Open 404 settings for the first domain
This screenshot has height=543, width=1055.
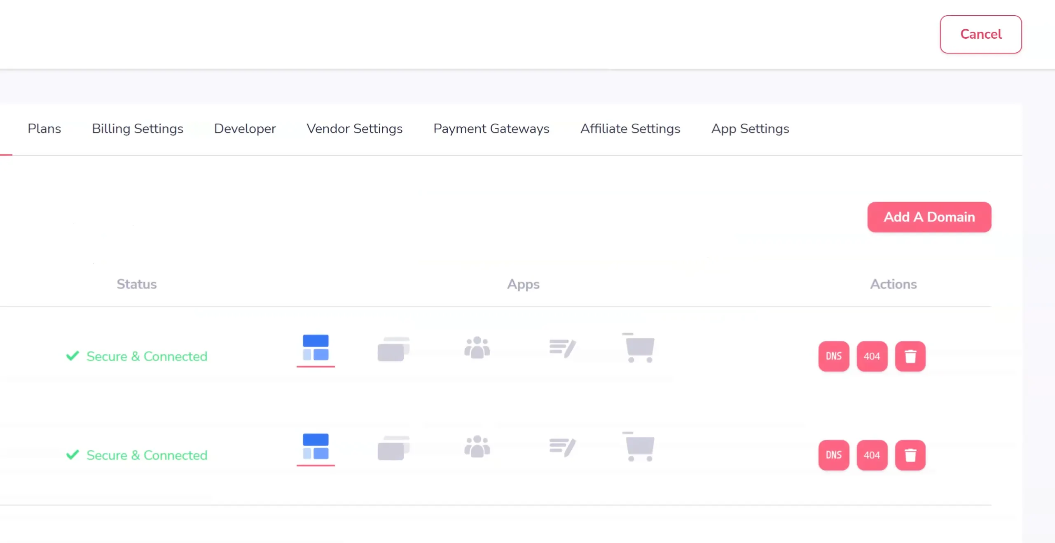872,356
